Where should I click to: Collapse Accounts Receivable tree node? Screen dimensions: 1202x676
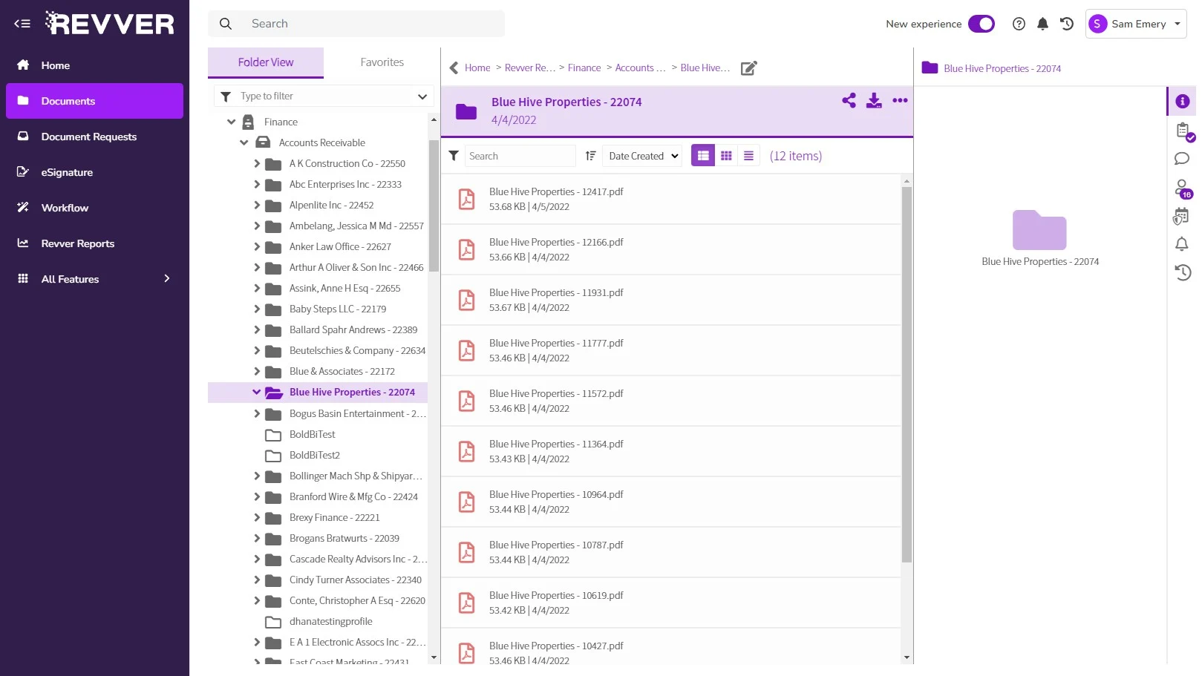pyautogui.click(x=244, y=142)
